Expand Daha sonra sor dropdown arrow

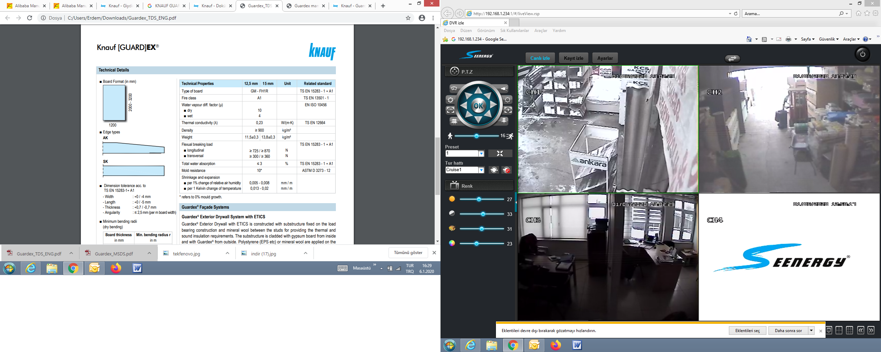pyautogui.click(x=811, y=331)
